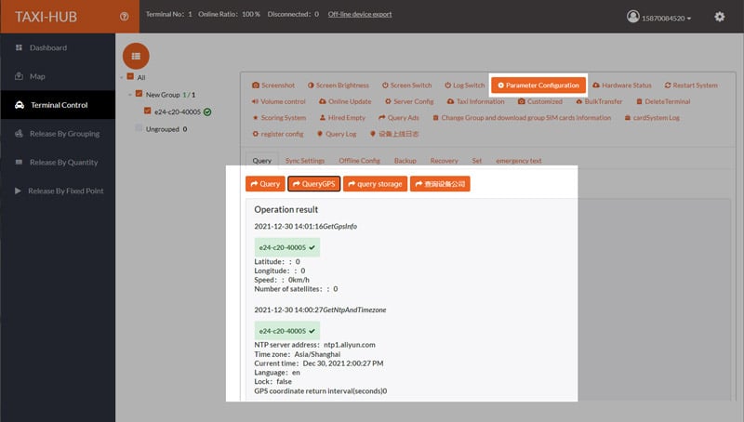This screenshot has height=422, width=744.
Task: Click the help question mark icon
Action: click(125, 17)
